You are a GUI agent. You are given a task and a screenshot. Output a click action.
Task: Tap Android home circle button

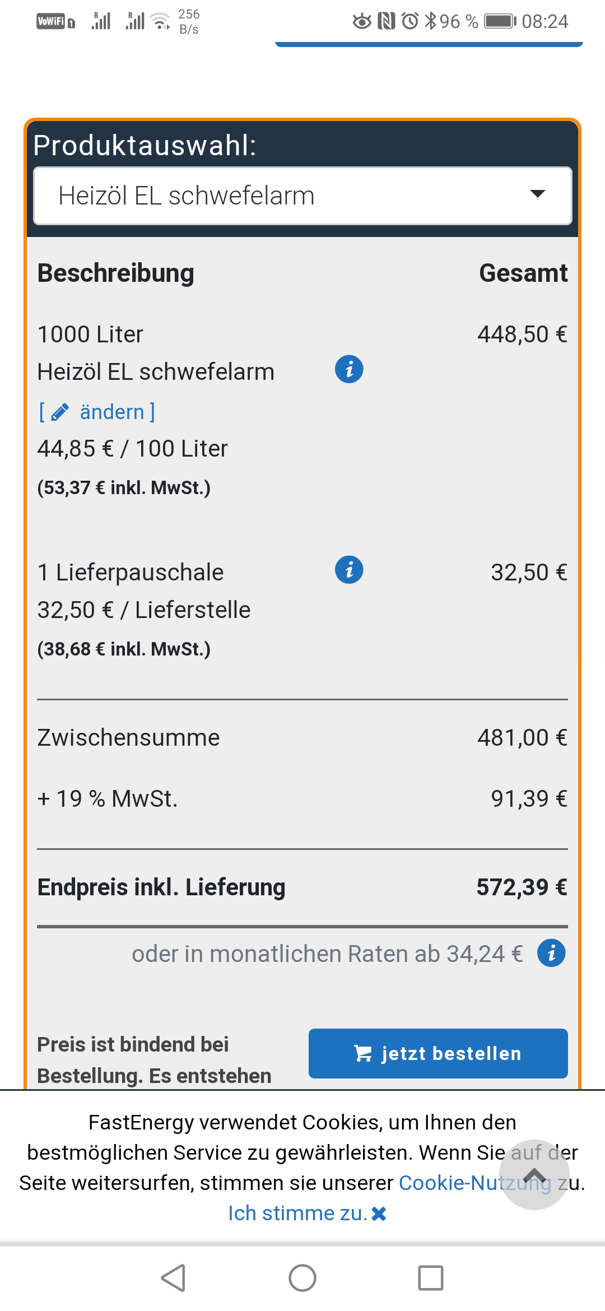pos(302,1278)
